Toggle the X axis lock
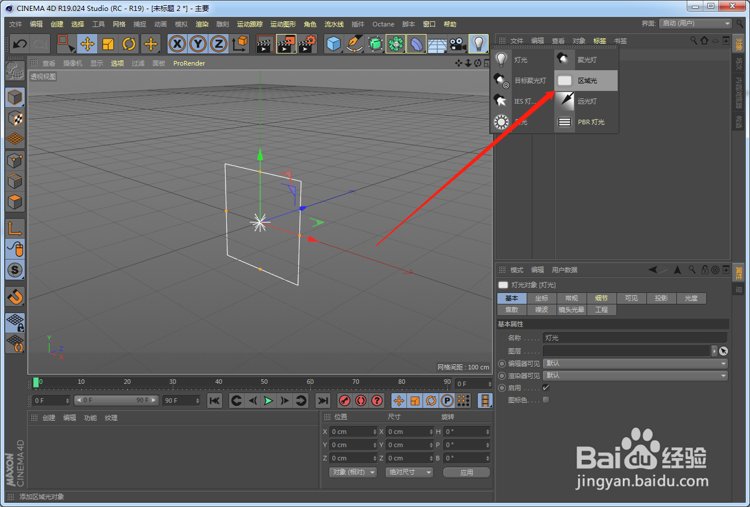 pyautogui.click(x=177, y=44)
